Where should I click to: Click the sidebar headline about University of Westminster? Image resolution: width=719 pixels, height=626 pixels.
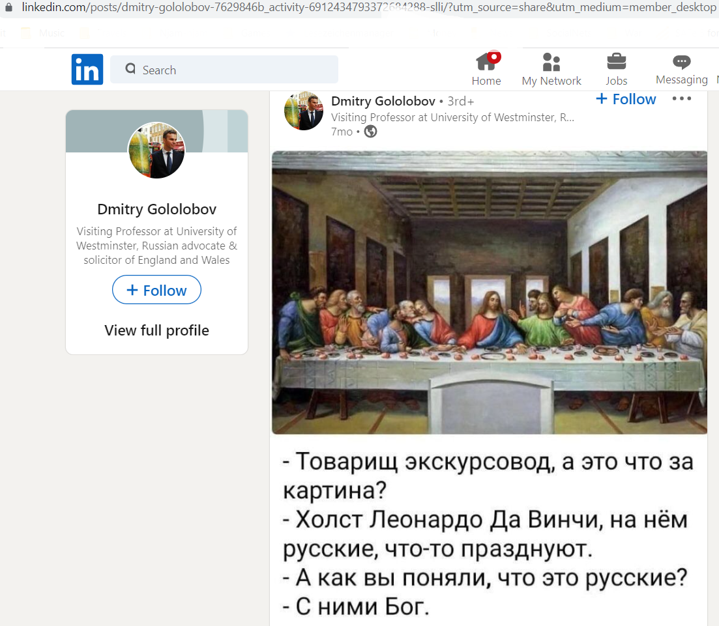157,246
